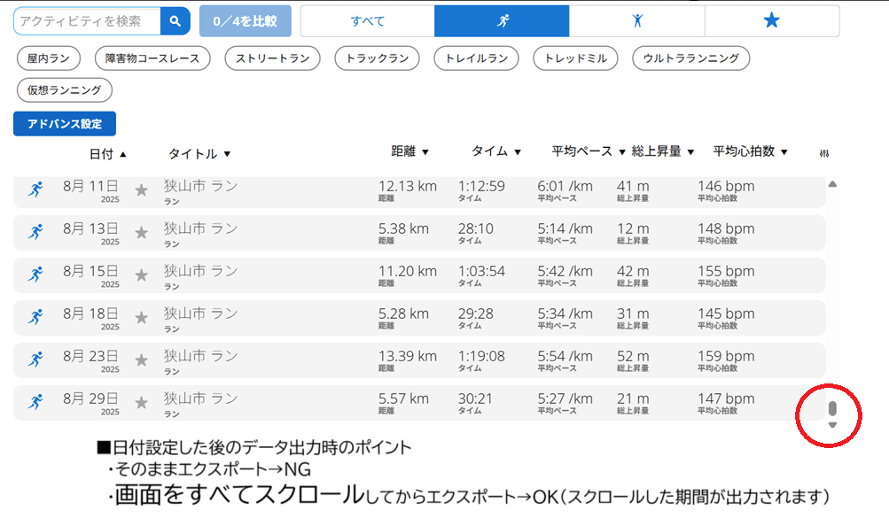The image size is (889, 526).
Task: Click the activity list scrollbar thumb
Action: coord(831,409)
